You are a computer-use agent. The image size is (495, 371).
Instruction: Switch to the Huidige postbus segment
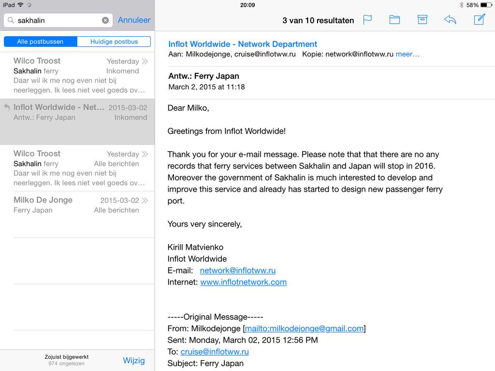tap(114, 42)
